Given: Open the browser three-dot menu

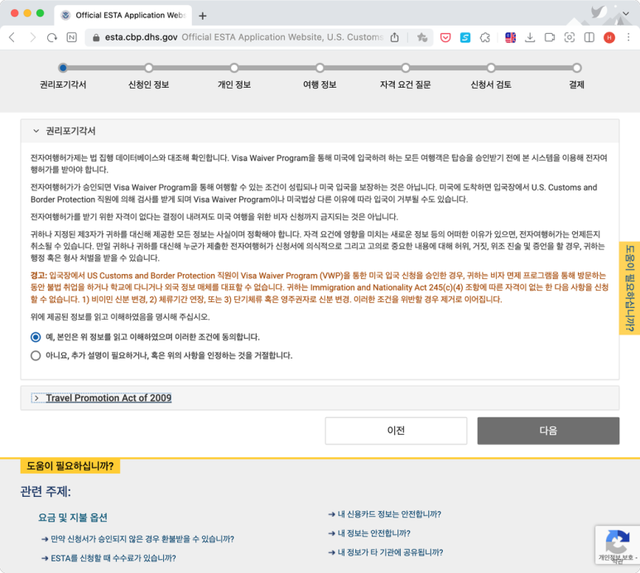Looking at the screenshot, I should 628,37.
